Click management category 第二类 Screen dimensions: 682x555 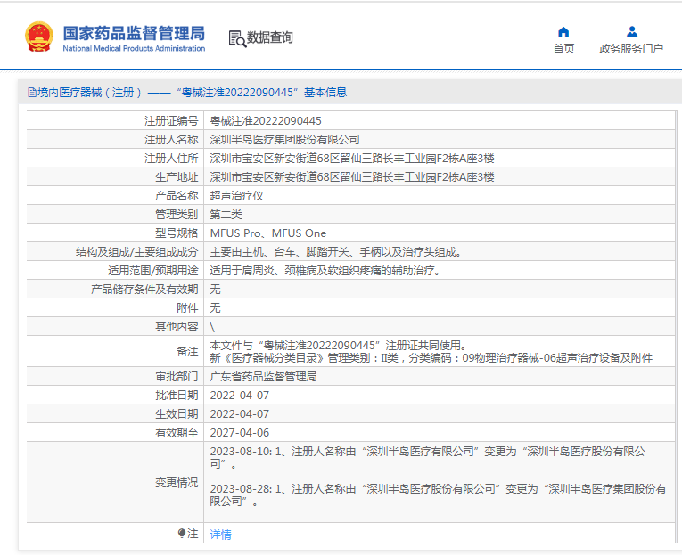coord(226,215)
